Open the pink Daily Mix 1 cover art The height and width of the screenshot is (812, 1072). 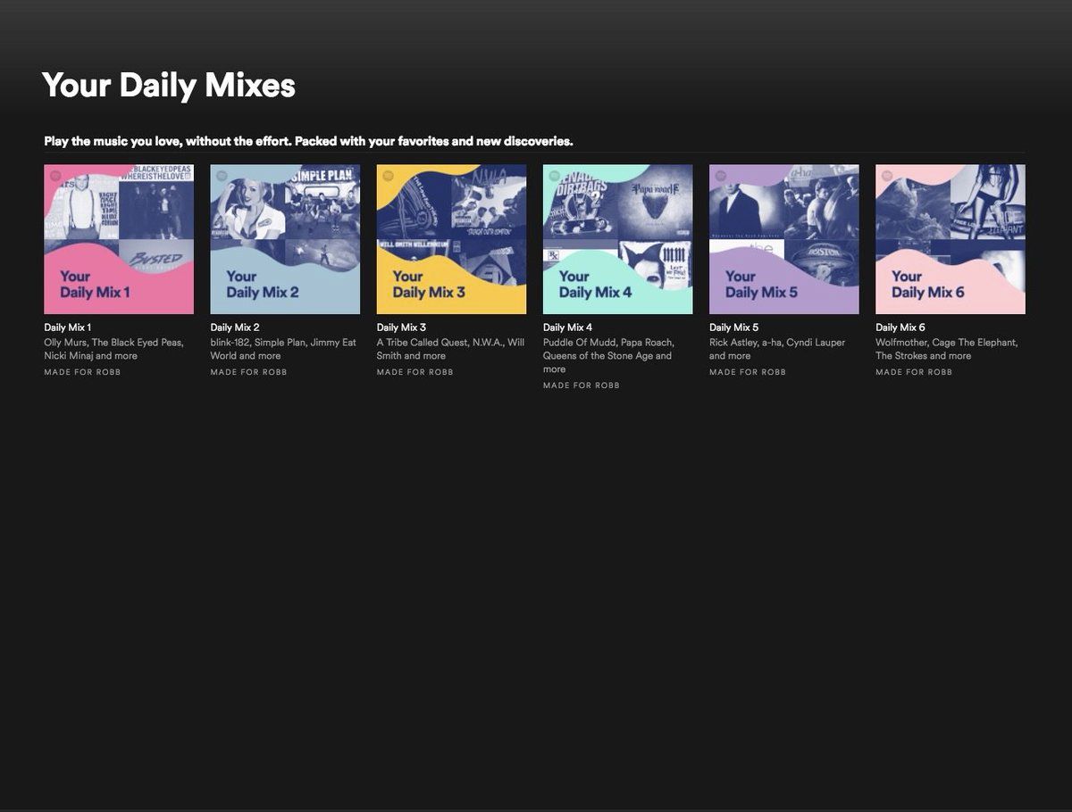(119, 239)
